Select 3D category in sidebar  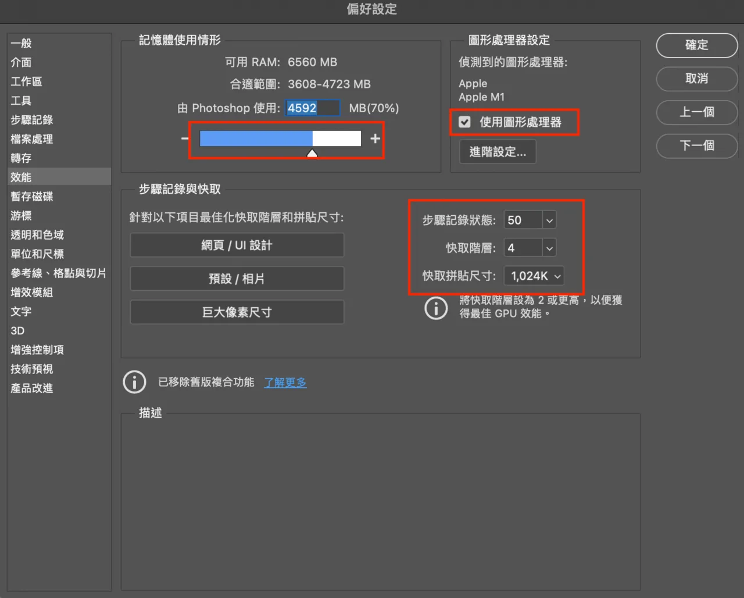(59, 331)
